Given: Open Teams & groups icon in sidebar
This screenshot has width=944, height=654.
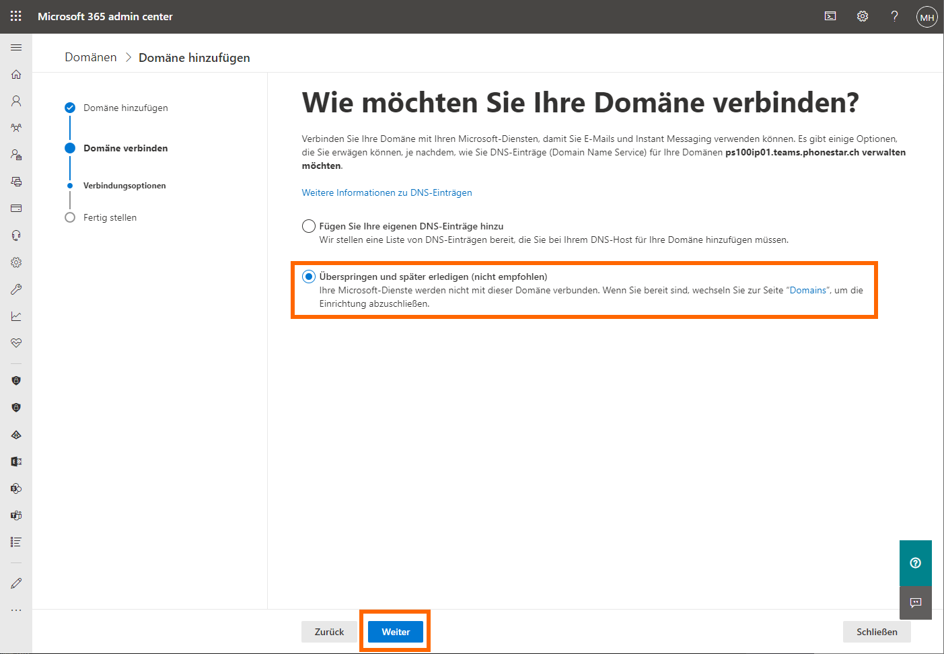Looking at the screenshot, I should coord(16,128).
